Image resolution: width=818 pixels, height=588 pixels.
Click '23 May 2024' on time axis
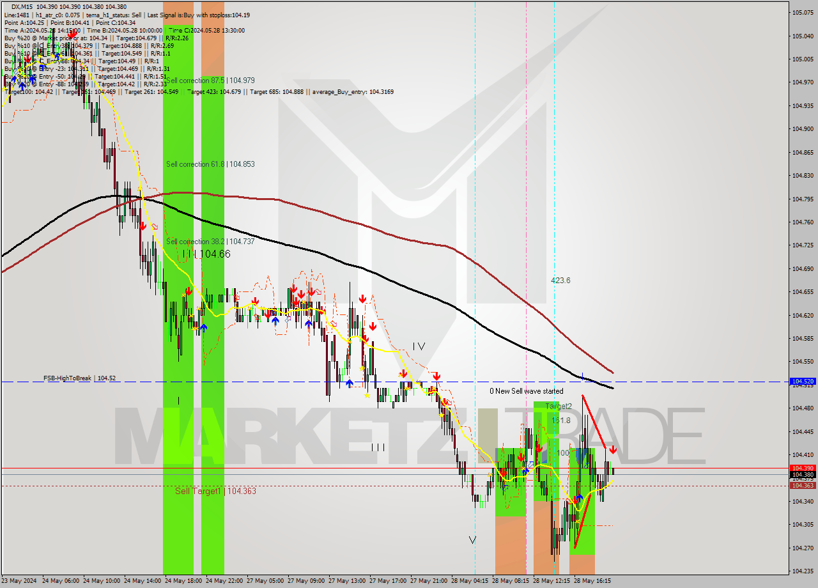click(x=19, y=581)
